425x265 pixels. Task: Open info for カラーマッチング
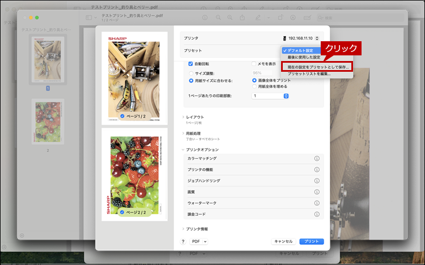(x=317, y=159)
